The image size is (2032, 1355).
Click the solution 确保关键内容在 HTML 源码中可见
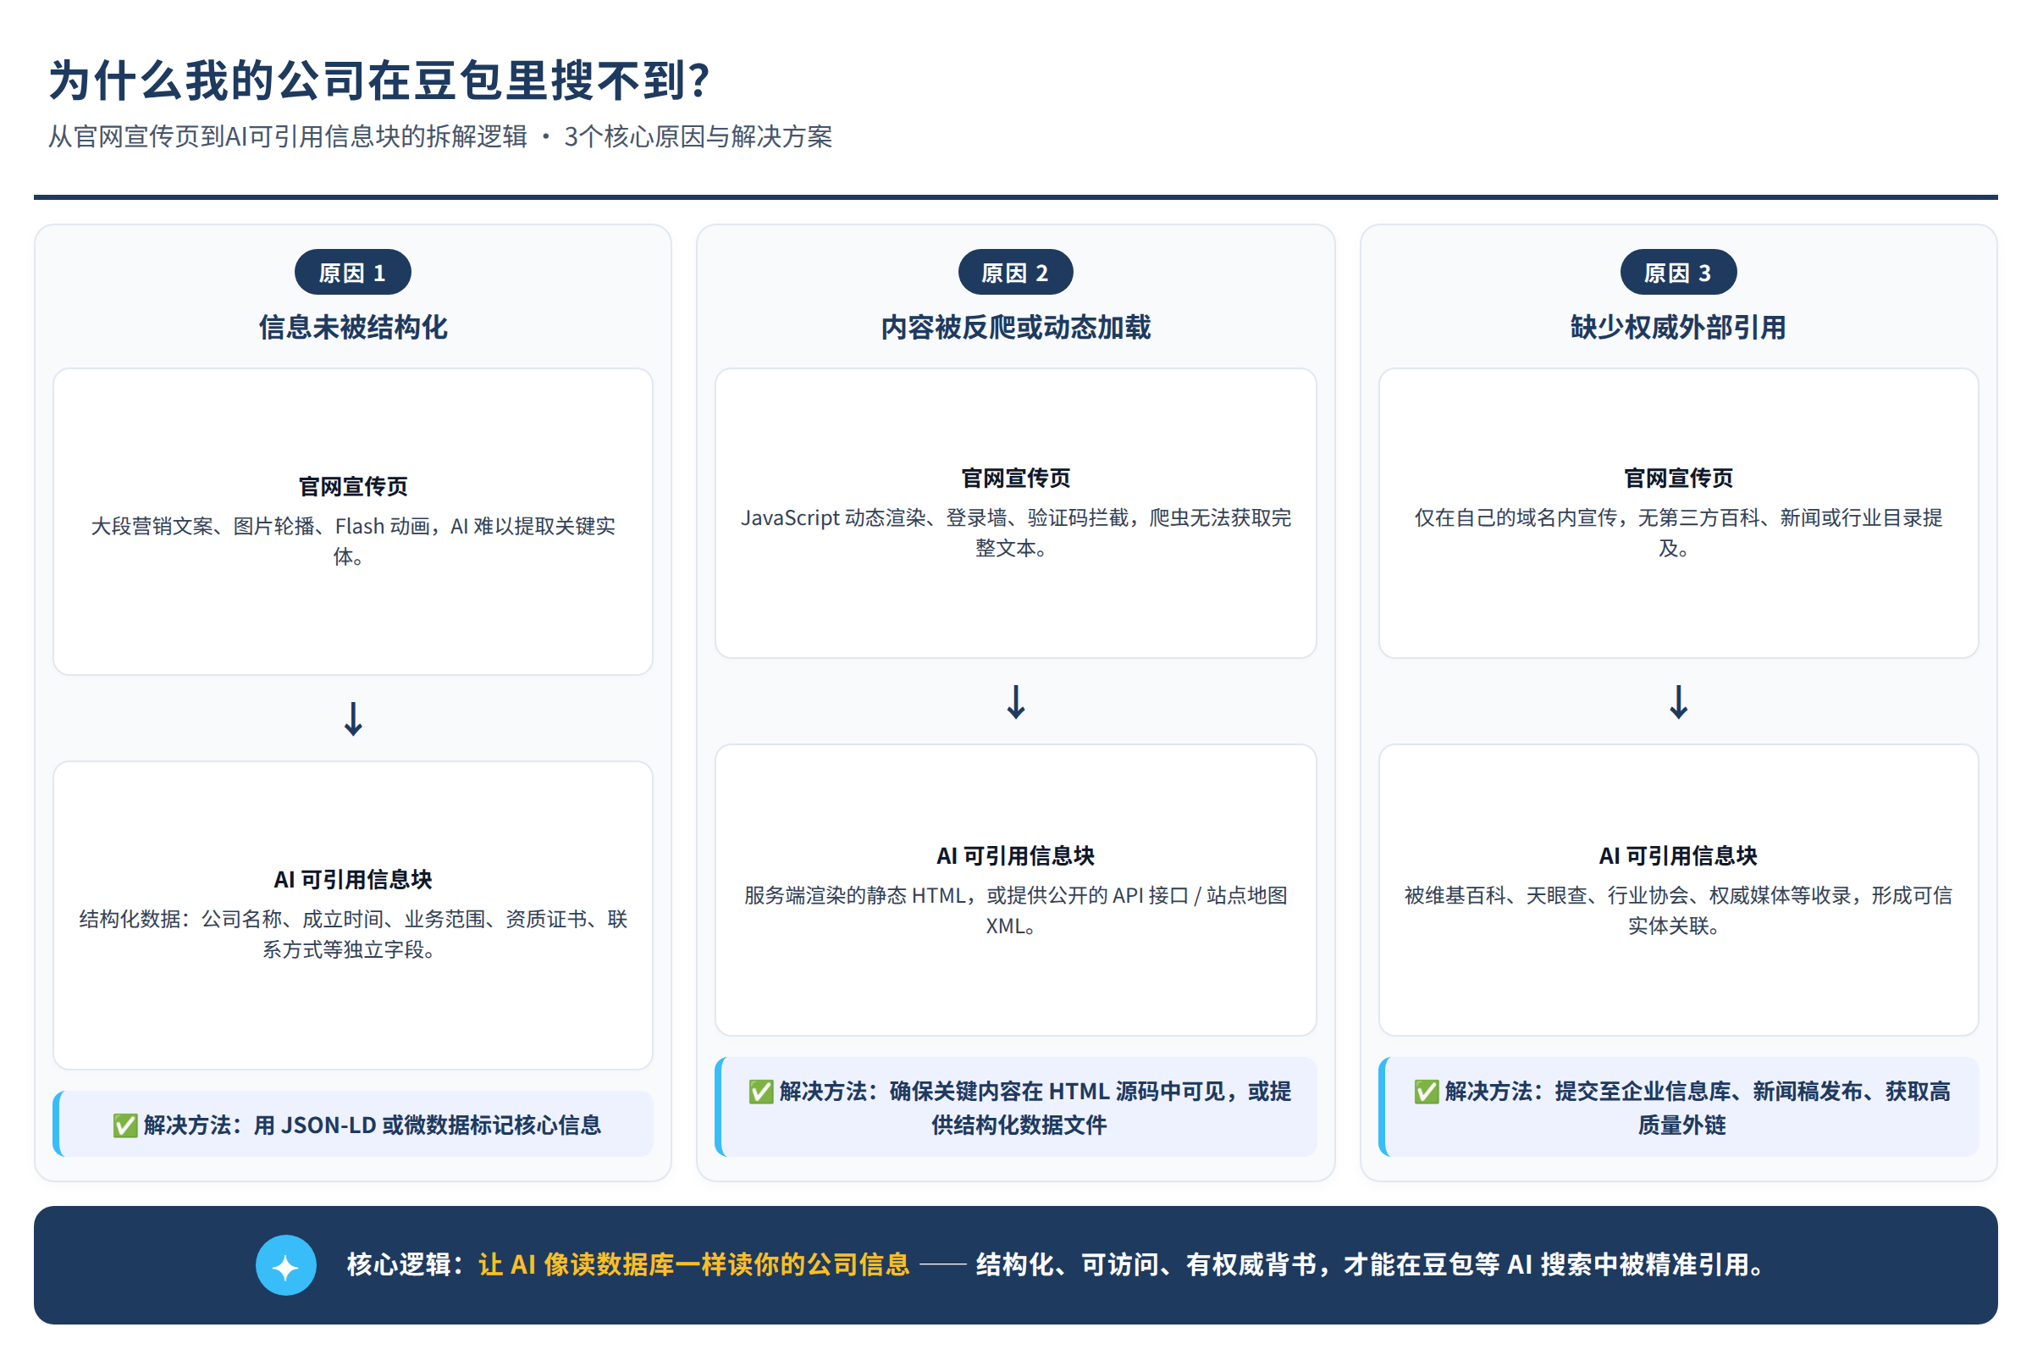(1056, 1092)
